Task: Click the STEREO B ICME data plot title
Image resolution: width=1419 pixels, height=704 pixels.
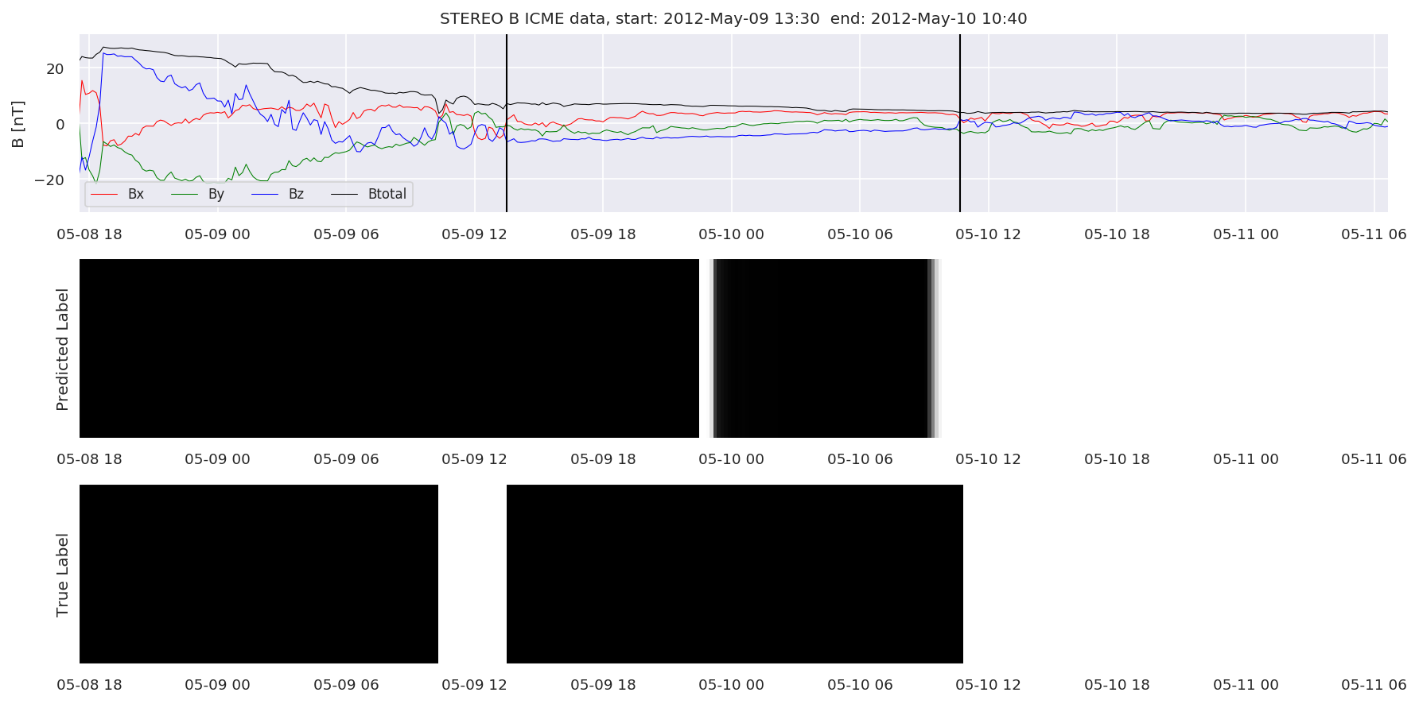Action: pos(733,18)
